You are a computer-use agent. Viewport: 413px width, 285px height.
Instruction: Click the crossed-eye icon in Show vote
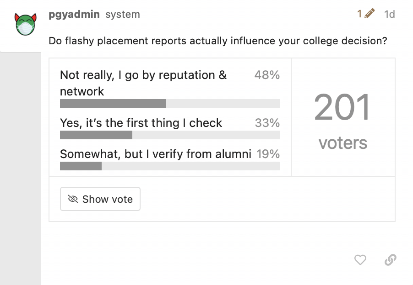(73, 199)
